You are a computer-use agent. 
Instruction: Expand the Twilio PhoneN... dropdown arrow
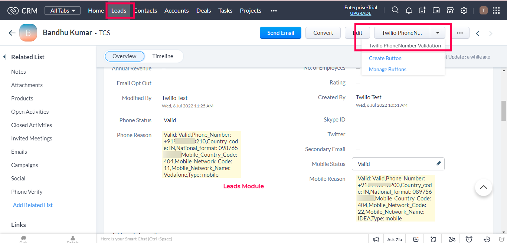click(438, 33)
